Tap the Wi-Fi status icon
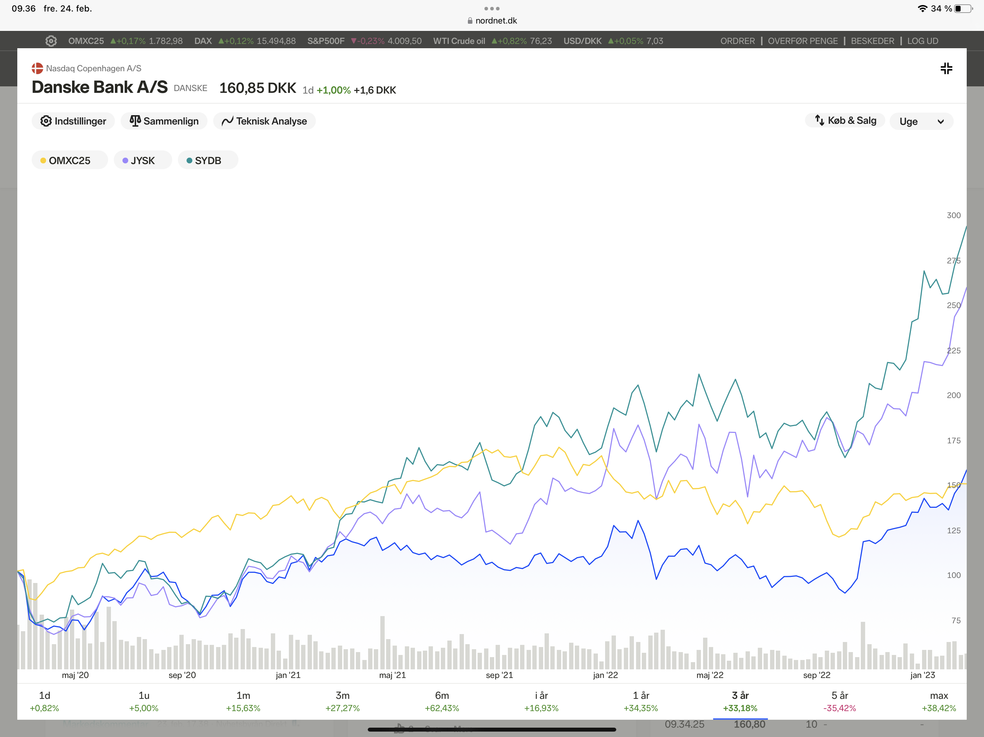 923,8
